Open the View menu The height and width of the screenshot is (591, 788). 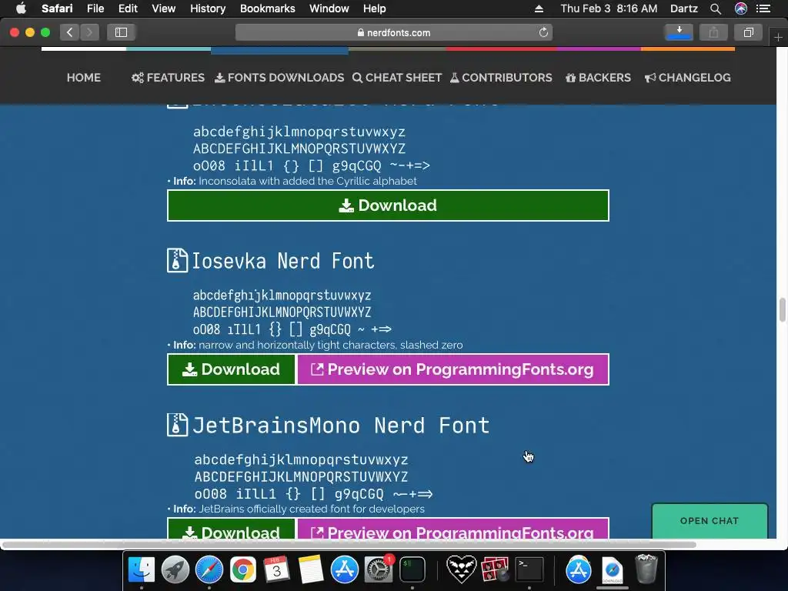tap(163, 8)
